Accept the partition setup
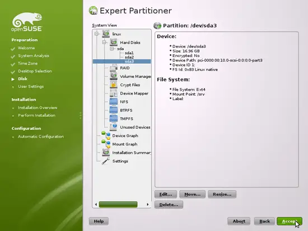 coord(290,221)
